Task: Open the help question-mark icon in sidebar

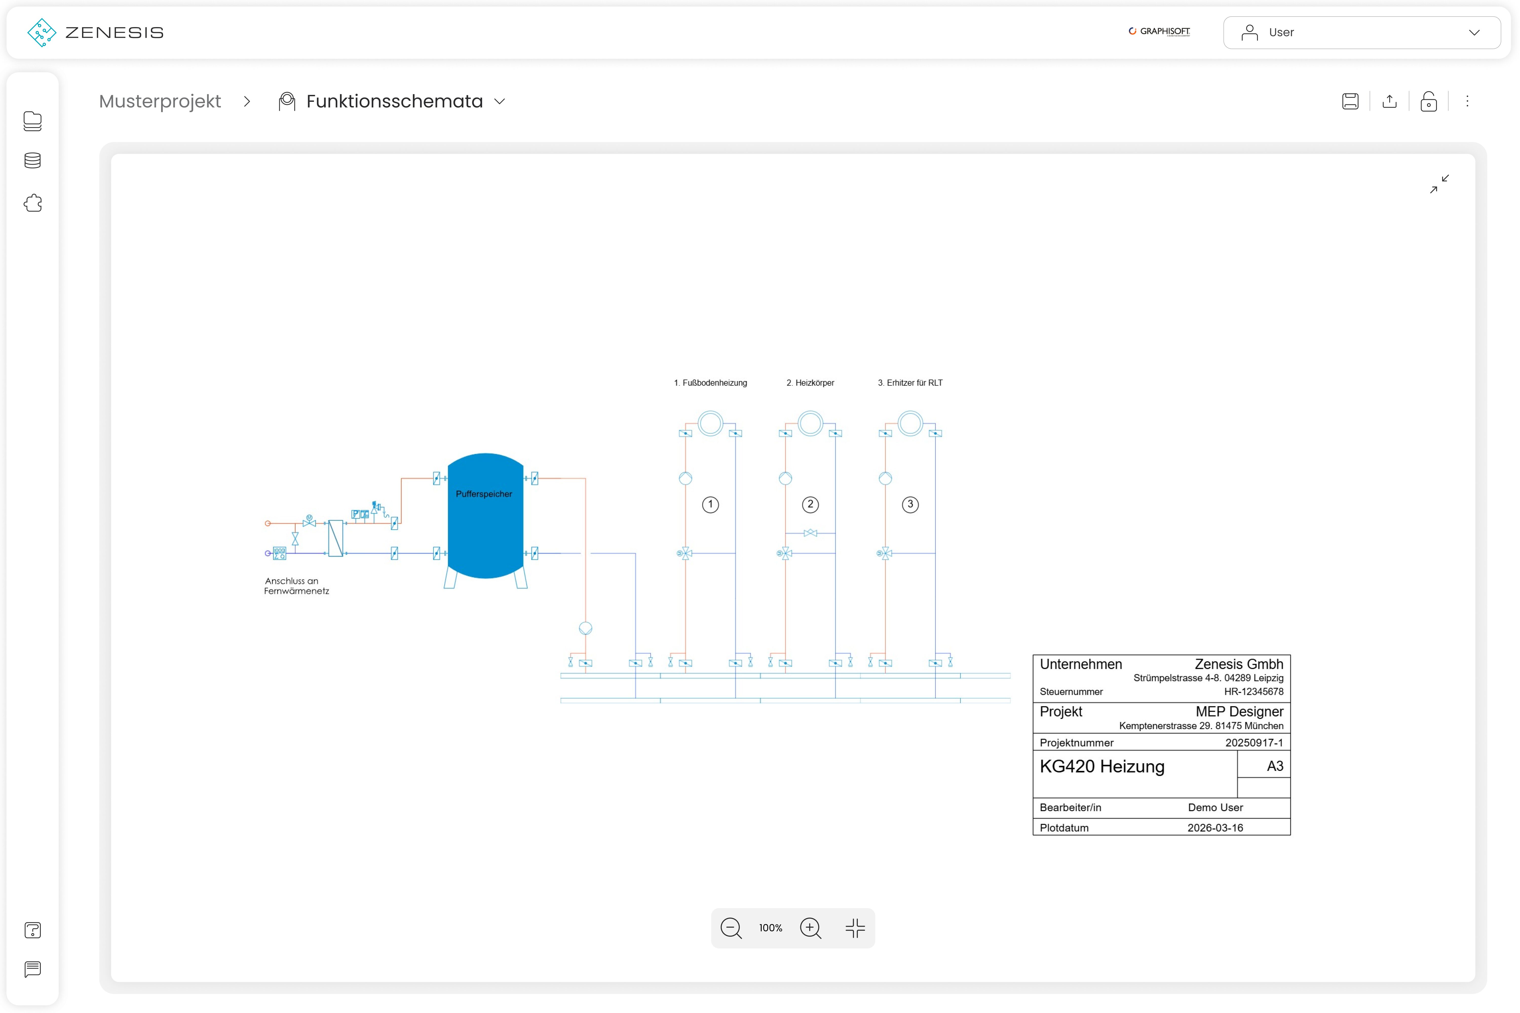Action: point(32,930)
